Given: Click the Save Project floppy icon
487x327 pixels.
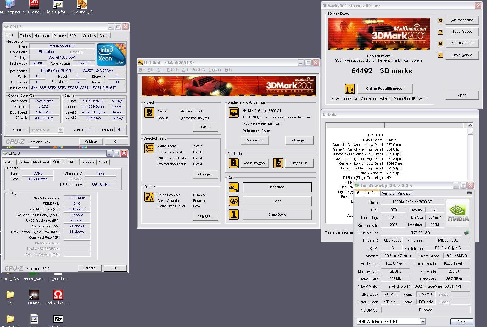Looking at the screenshot, I should (x=440, y=32).
